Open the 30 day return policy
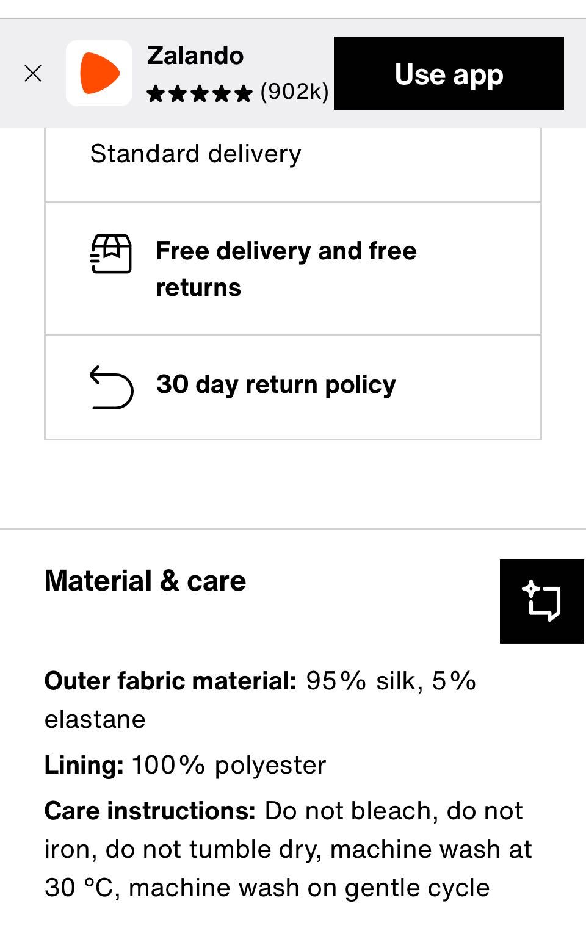This screenshot has width=586, height=945. (293, 387)
